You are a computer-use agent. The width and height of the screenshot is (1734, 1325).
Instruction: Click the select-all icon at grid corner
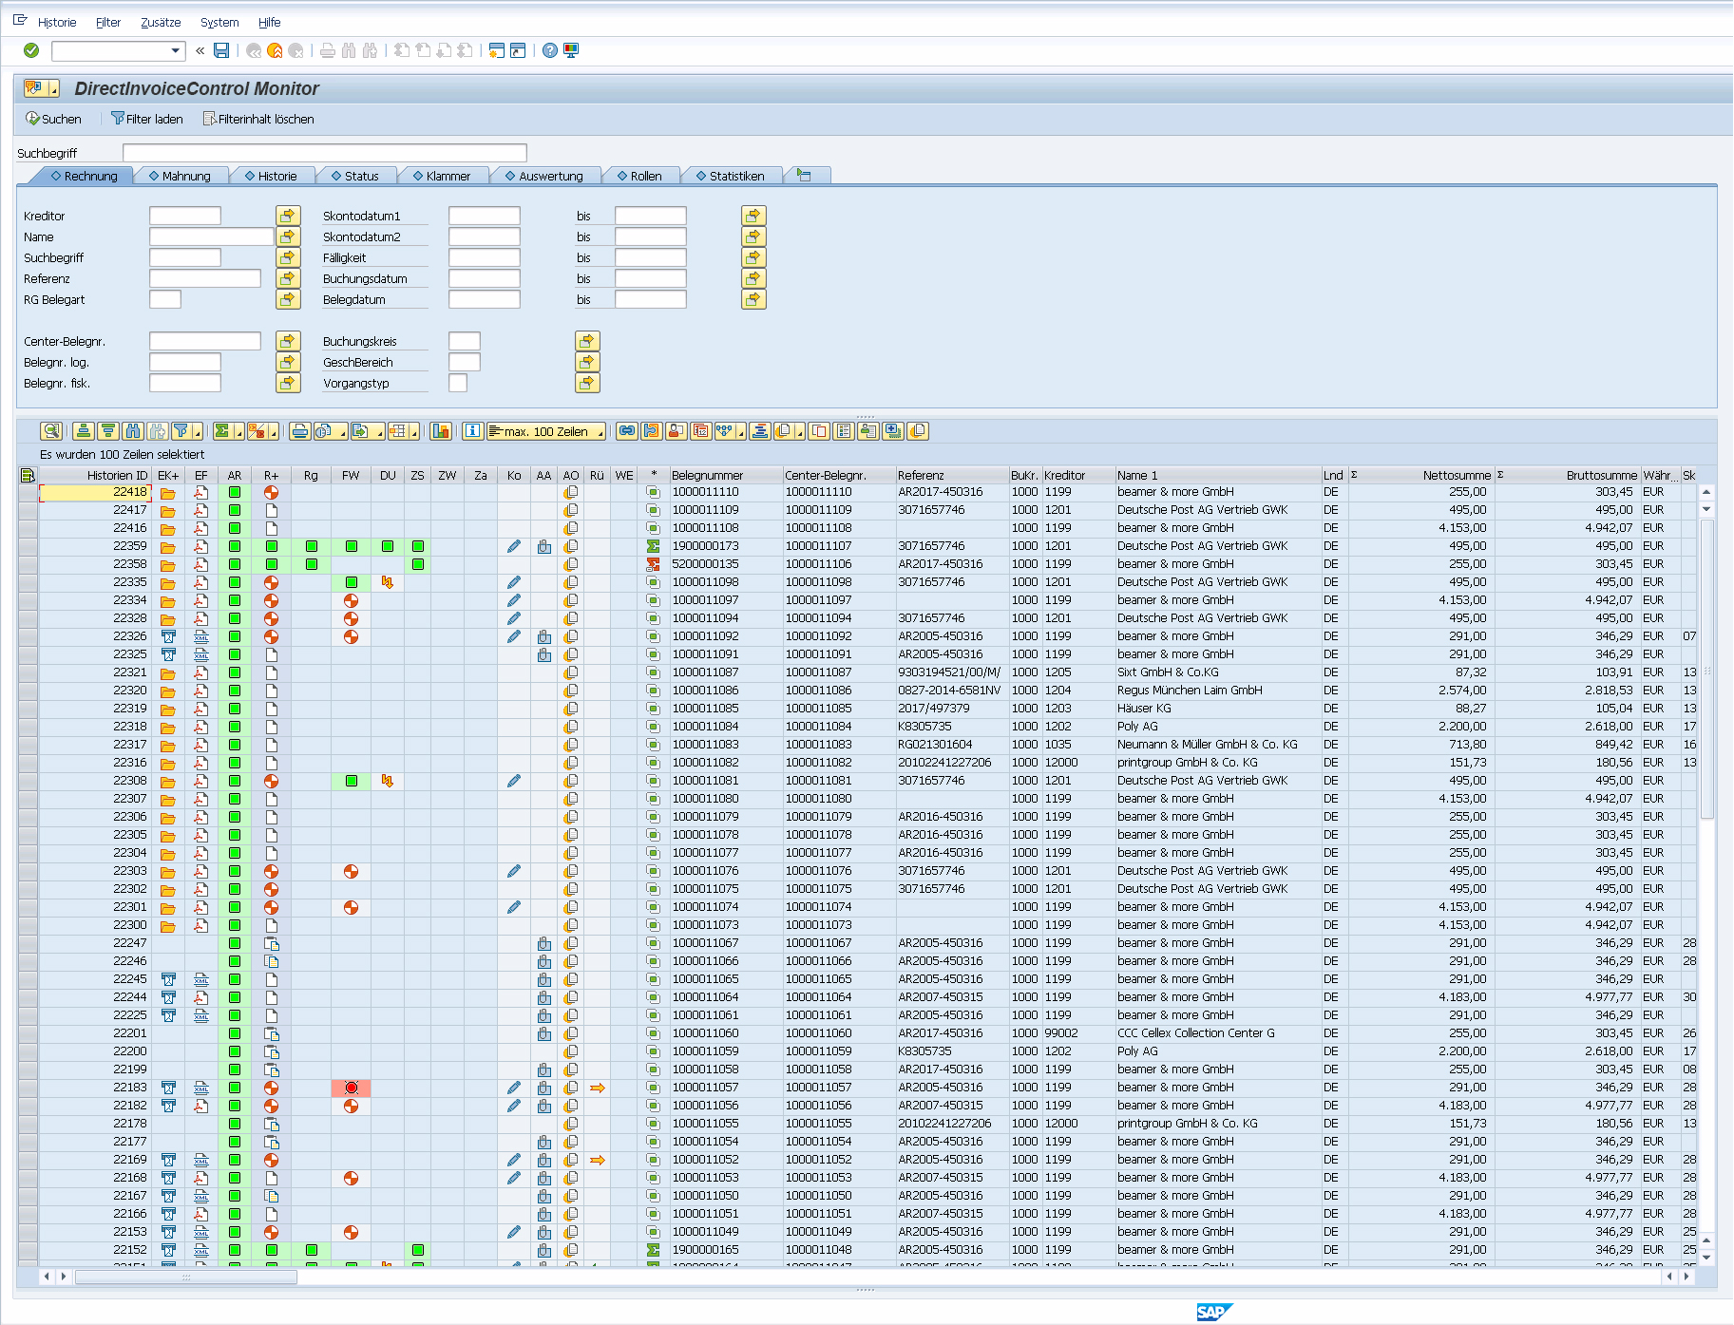[x=28, y=475]
